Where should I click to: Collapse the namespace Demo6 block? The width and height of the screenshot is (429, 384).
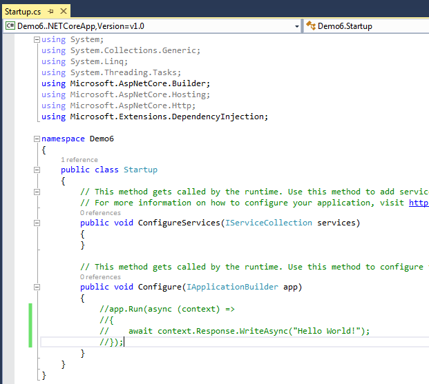click(x=36, y=139)
